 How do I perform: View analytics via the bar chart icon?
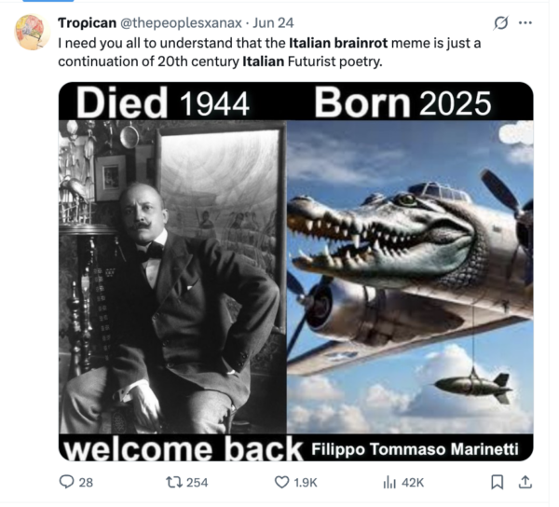pos(389,482)
